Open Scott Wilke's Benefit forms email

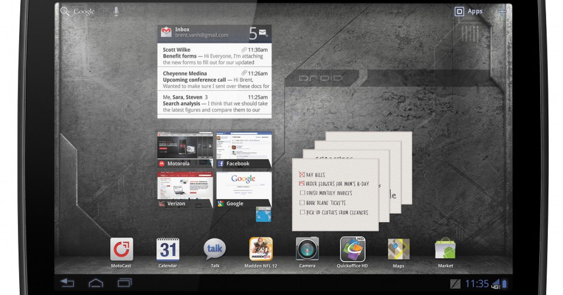click(214, 56)
